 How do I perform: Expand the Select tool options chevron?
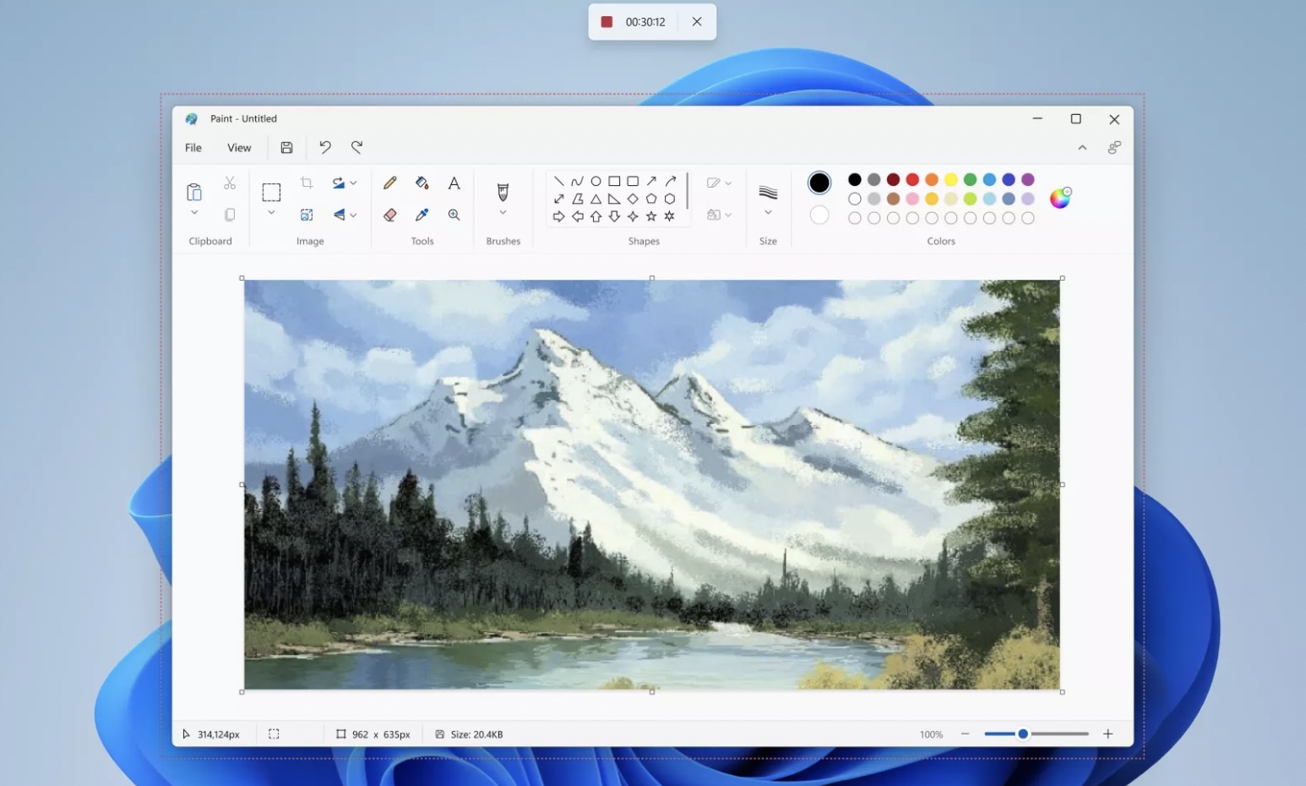271,213
